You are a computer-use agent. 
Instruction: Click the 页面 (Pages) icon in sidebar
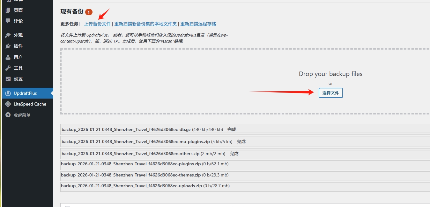[x=8, y=10]
